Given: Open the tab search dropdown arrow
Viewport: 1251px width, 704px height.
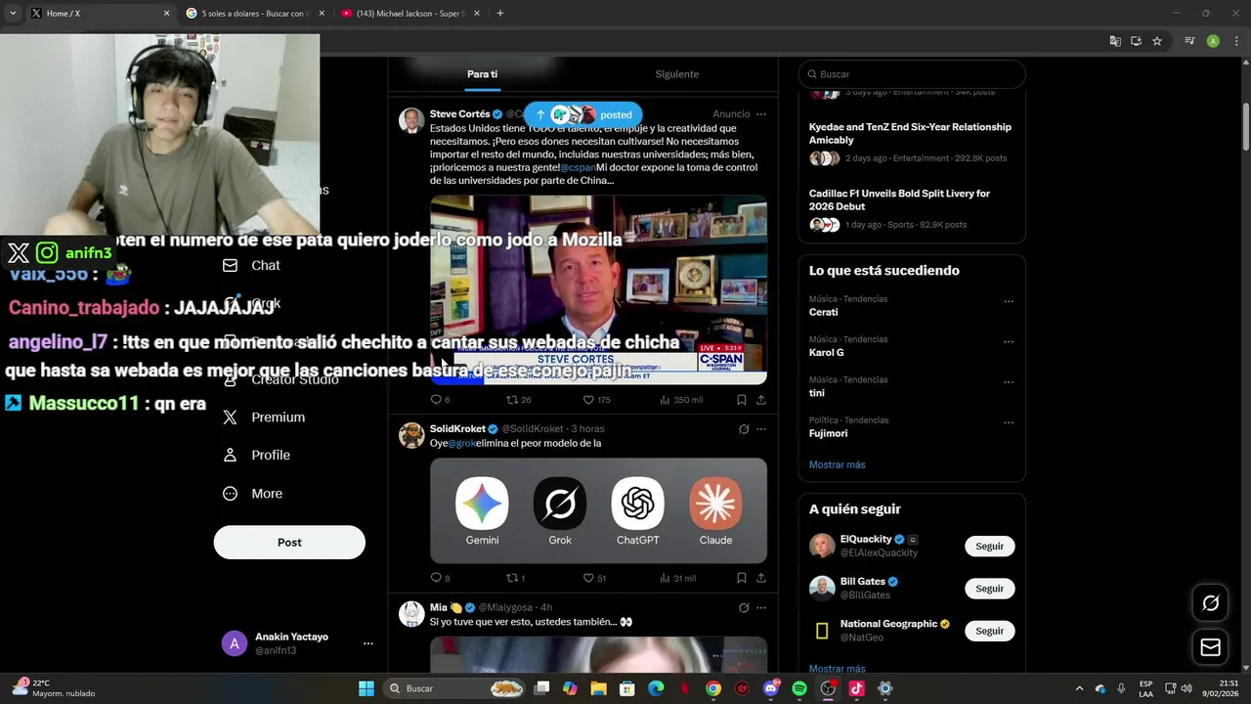Looking at the screenshot, I should [13, 14].
